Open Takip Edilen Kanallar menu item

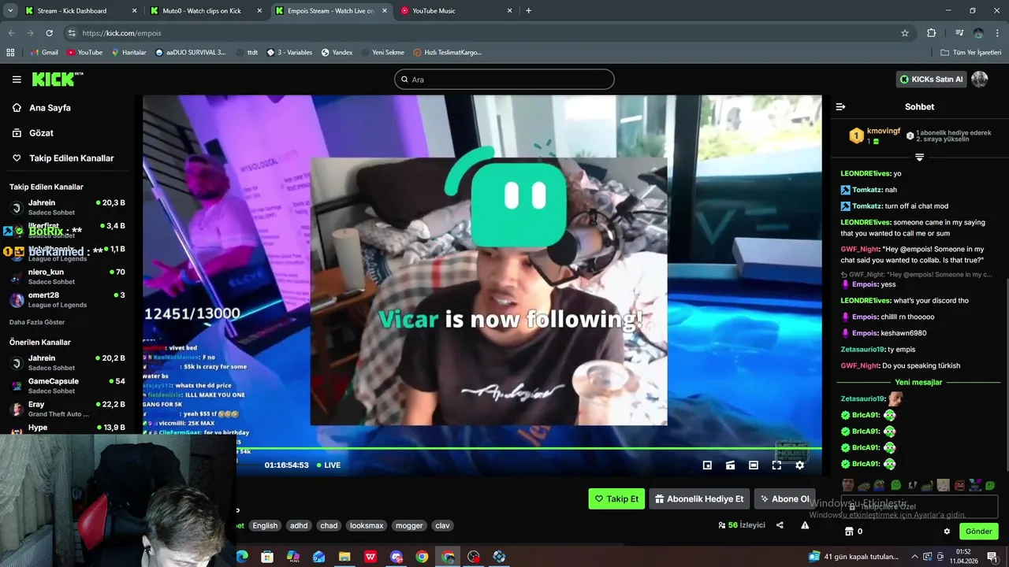click(63, 158)
